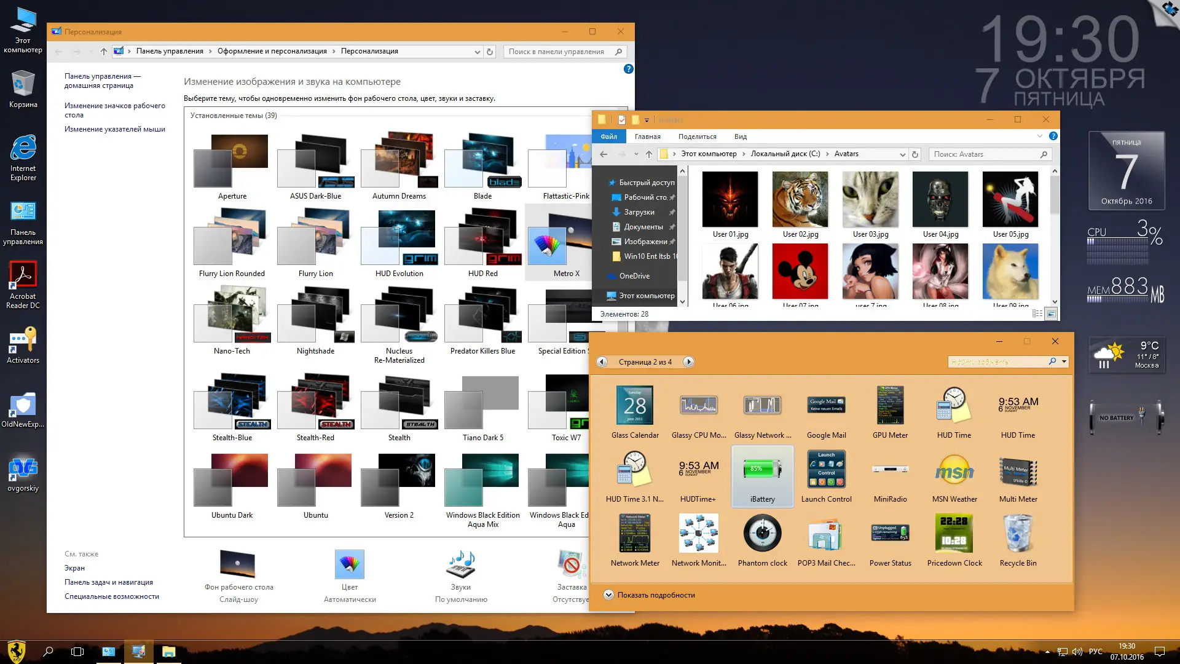Open the gadget search dropdown arrow
The image size is (1180, 664).
coord(1064,362)
